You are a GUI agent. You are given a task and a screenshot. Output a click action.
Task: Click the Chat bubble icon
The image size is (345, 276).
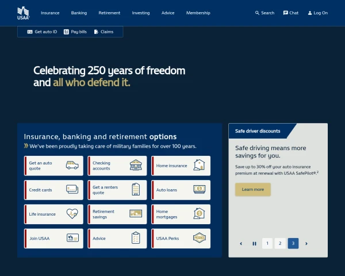pyautogui.click(x=286, y=13)
